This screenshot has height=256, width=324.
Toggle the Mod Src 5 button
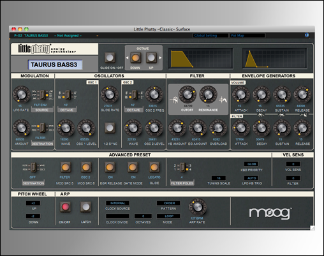point(65,167)
